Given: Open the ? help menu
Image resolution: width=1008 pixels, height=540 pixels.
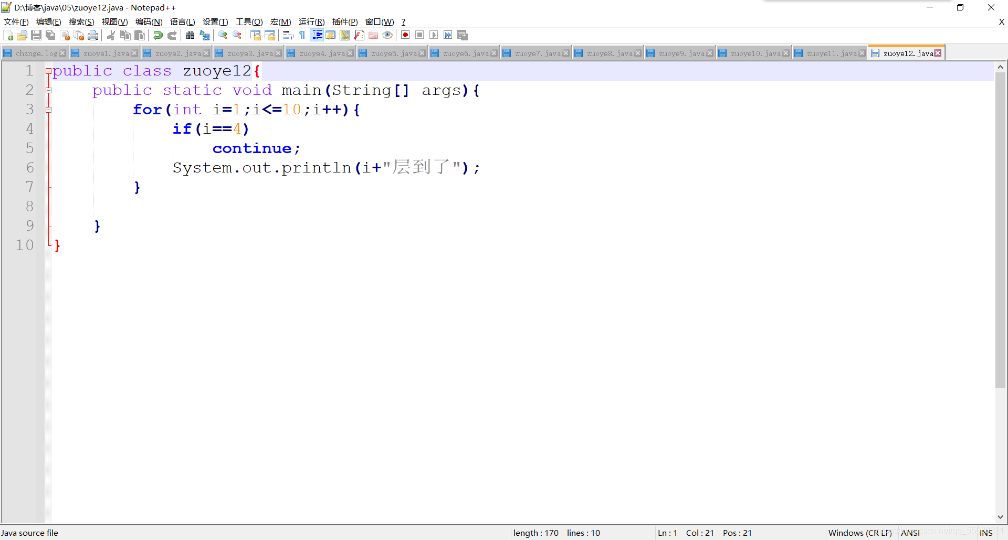Looking at the screenshot, I should pos(403,21).
